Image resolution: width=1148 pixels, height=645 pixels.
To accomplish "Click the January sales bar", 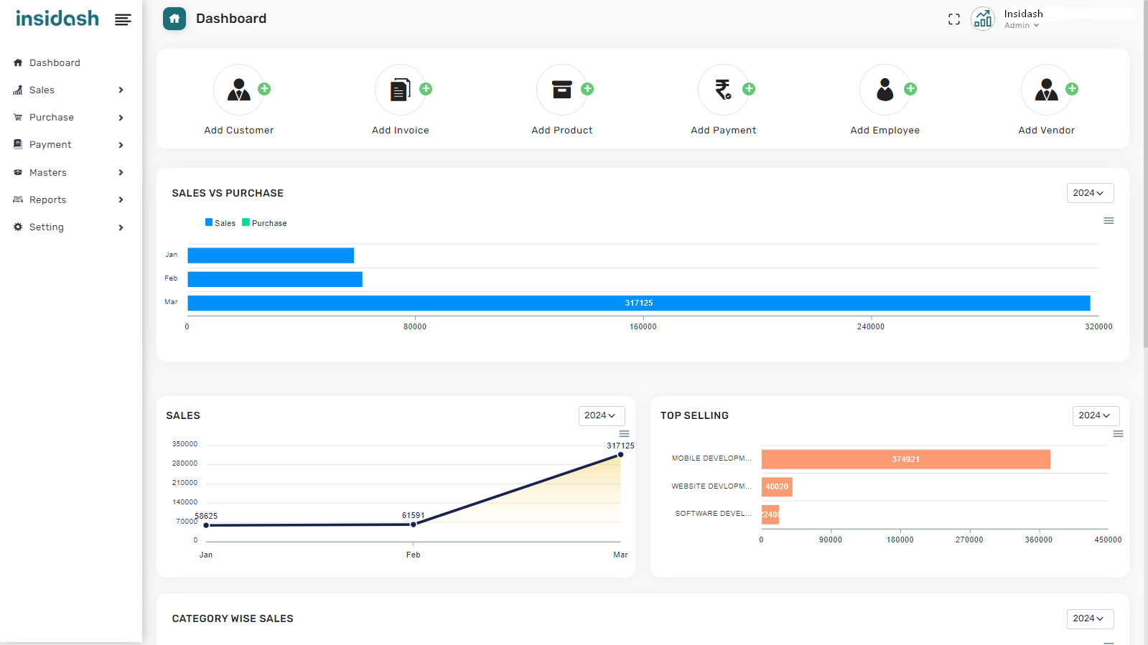I will (x=271, y=255).
